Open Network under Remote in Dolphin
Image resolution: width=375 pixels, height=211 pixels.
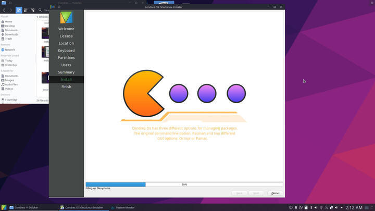(8, 50)
